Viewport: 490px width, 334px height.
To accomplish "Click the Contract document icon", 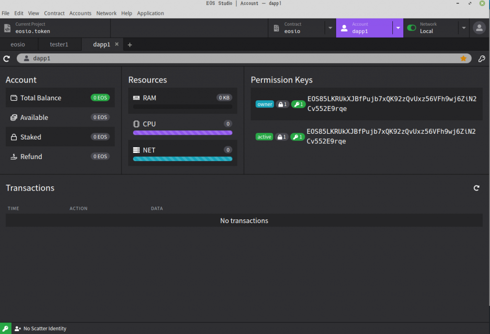I will pos(276,28).
